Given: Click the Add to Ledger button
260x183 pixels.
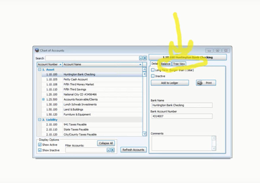Looking at the screenshot, I should click(170, 83).
